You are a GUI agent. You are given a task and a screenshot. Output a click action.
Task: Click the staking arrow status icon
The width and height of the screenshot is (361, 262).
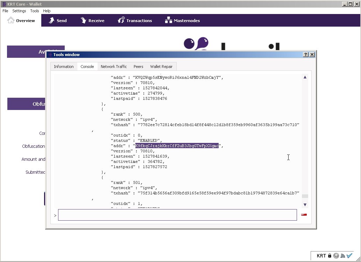[336, 256]
